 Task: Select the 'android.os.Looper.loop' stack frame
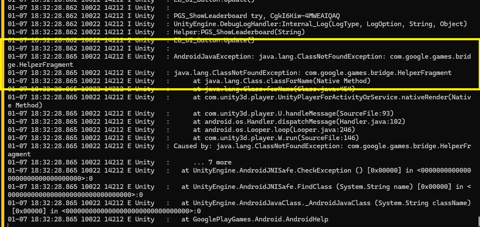[181, 129]
